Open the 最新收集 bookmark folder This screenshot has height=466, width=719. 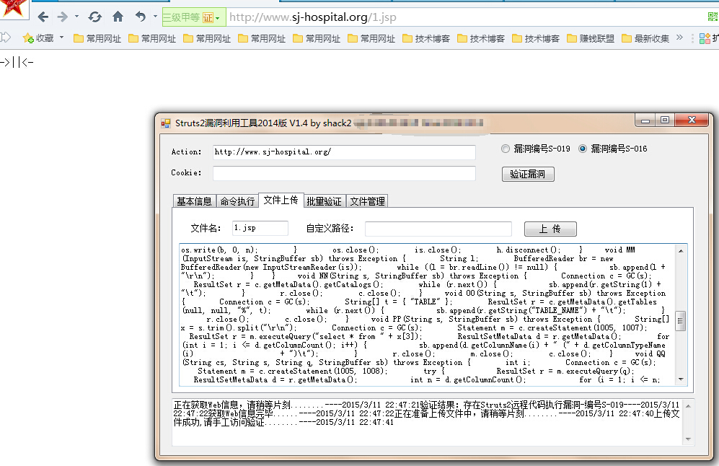[645, 38]
